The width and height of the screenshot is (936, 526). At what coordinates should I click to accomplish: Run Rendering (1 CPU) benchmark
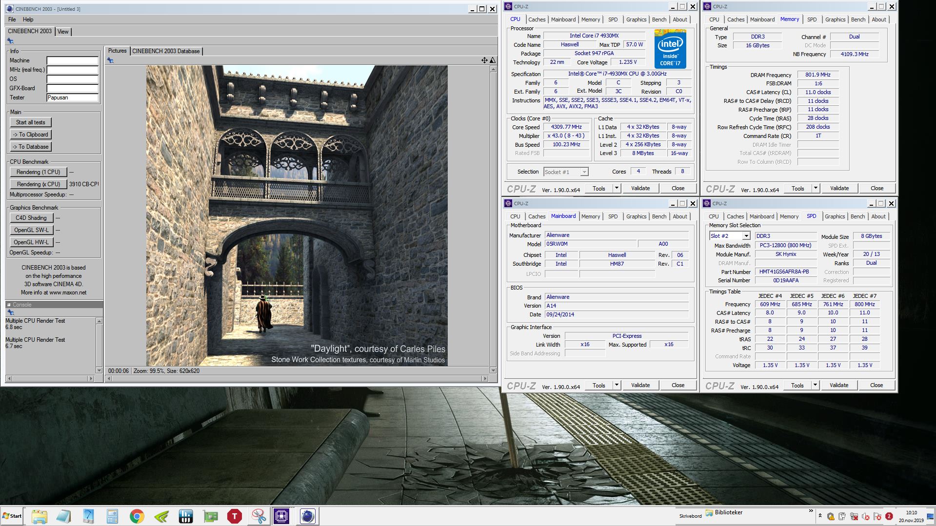pos(38,172)
